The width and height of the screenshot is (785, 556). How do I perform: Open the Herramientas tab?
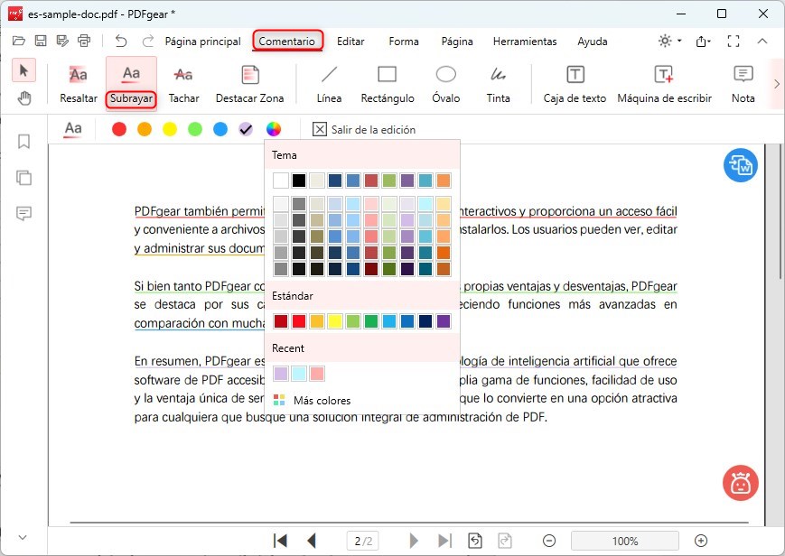coord(525,41)
